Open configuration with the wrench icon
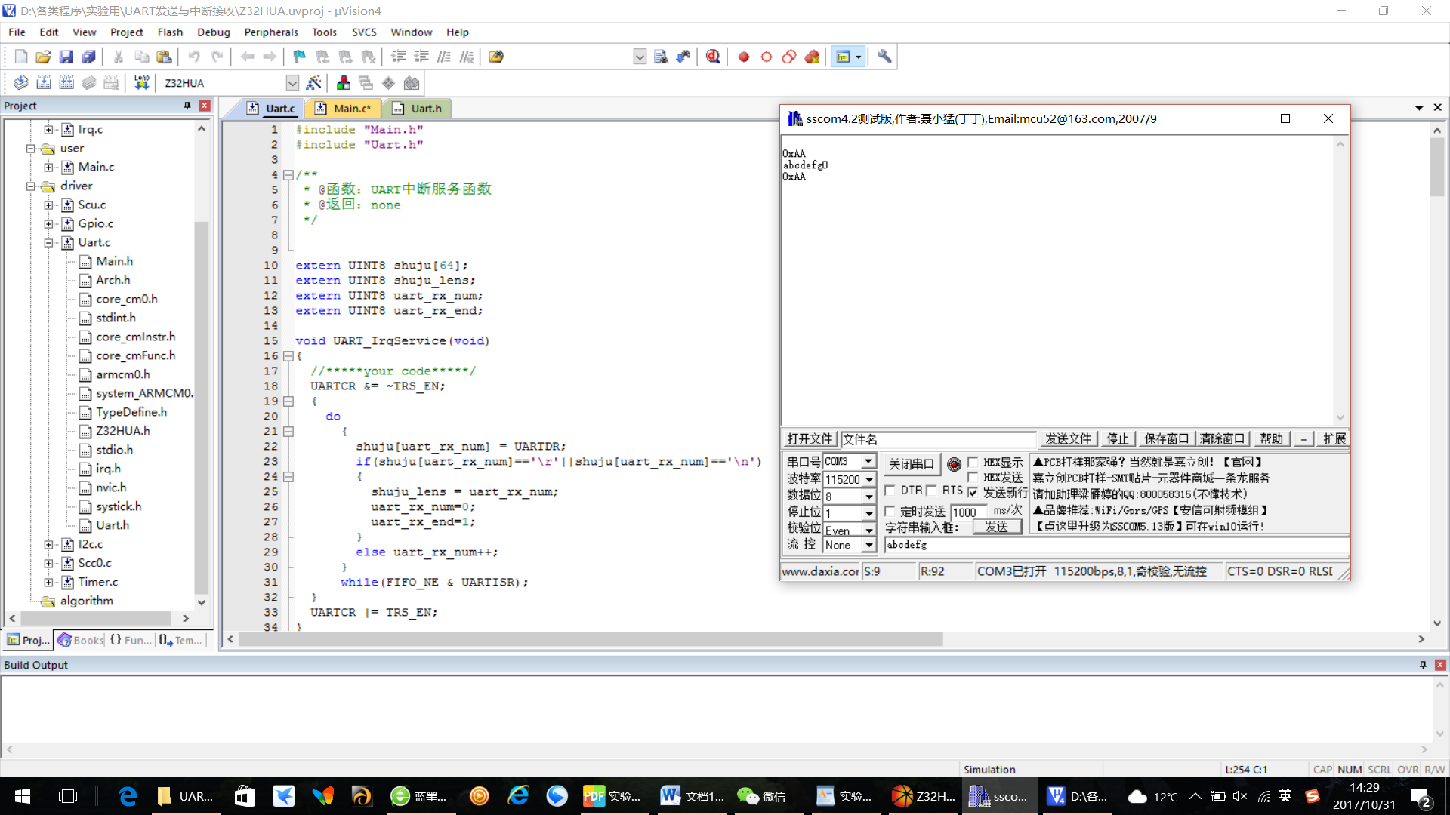The image size is (1450, 815). coord(884,57)
